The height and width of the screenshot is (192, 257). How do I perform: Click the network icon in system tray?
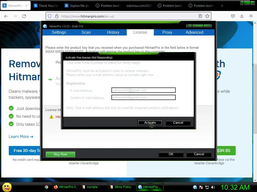click(x=207, y=187)
